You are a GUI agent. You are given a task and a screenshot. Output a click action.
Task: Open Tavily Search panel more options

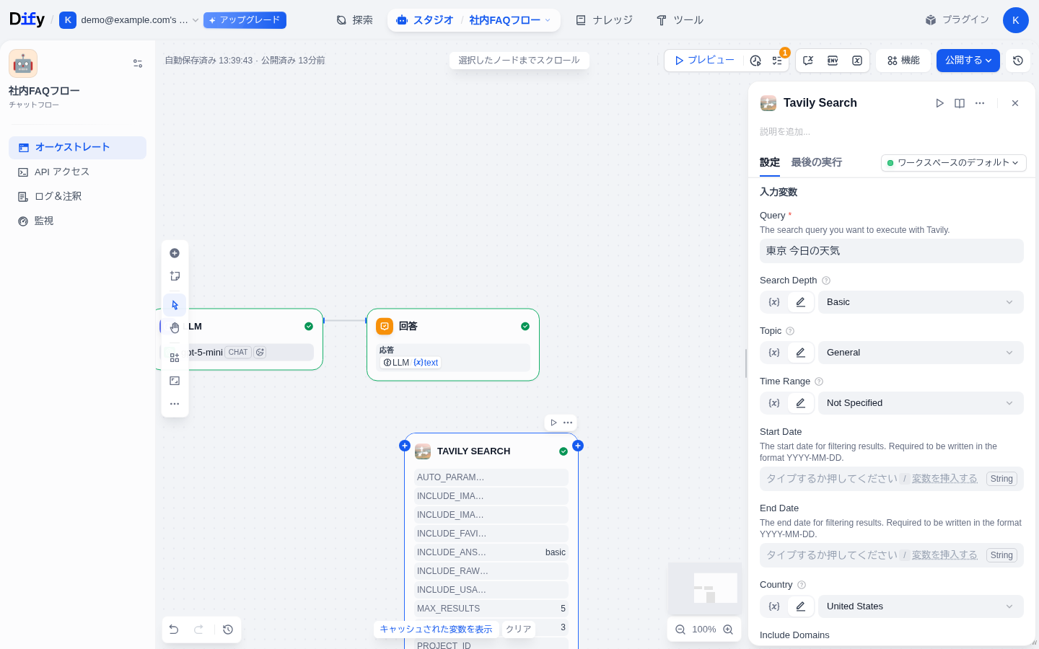pos(980,103)
